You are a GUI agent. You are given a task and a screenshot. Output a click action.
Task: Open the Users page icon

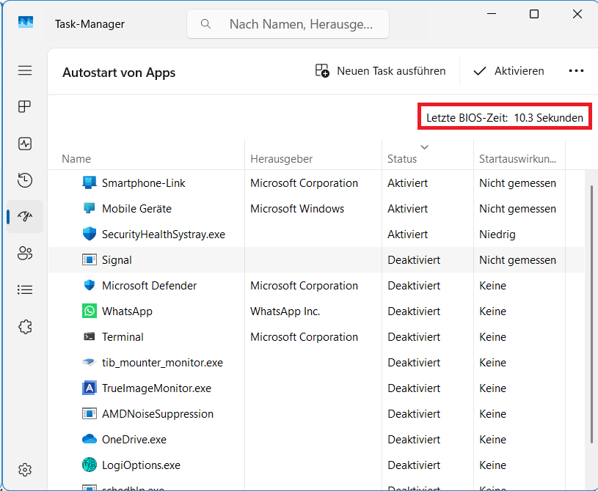pyautogui.click(x=25, y=253)
